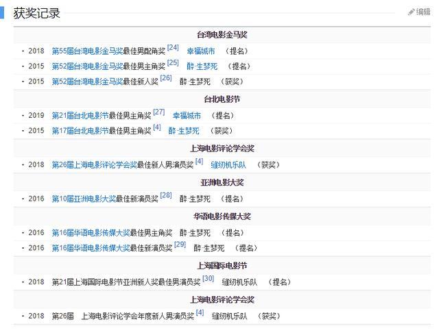This screenshot has width=439, height=333.
Task: Click the 台北电影节 group header
Action: 222,99
